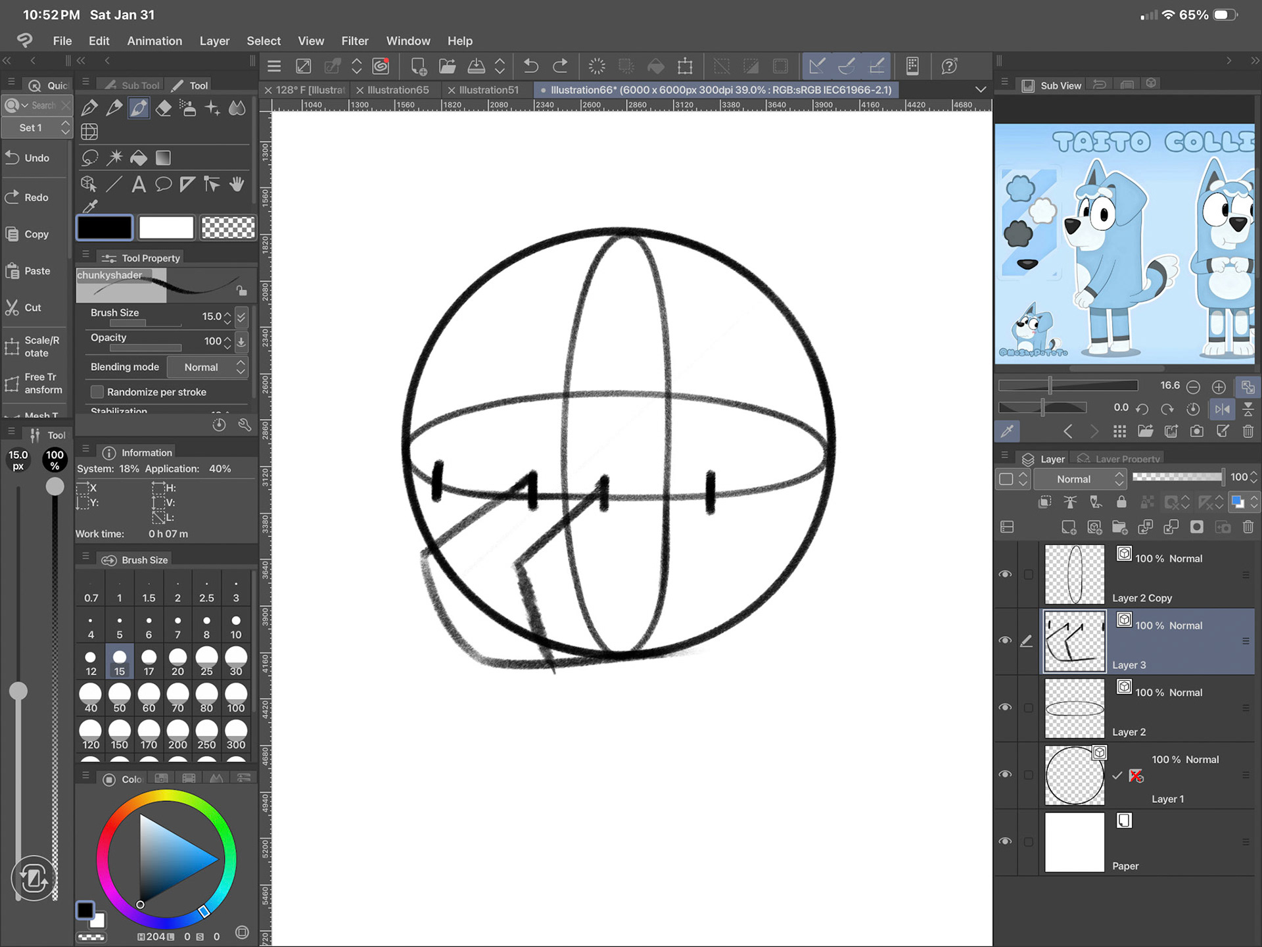Screen dimensions: 1262x947
Task: Open the Filter menu
Action: [354, 41]
